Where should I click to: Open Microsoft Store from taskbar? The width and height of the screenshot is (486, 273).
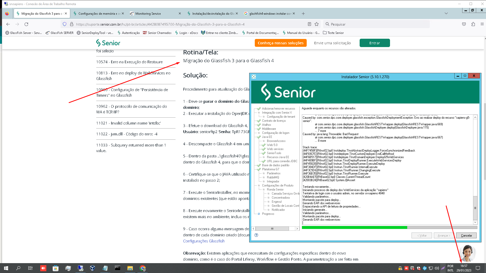[55, 268]
